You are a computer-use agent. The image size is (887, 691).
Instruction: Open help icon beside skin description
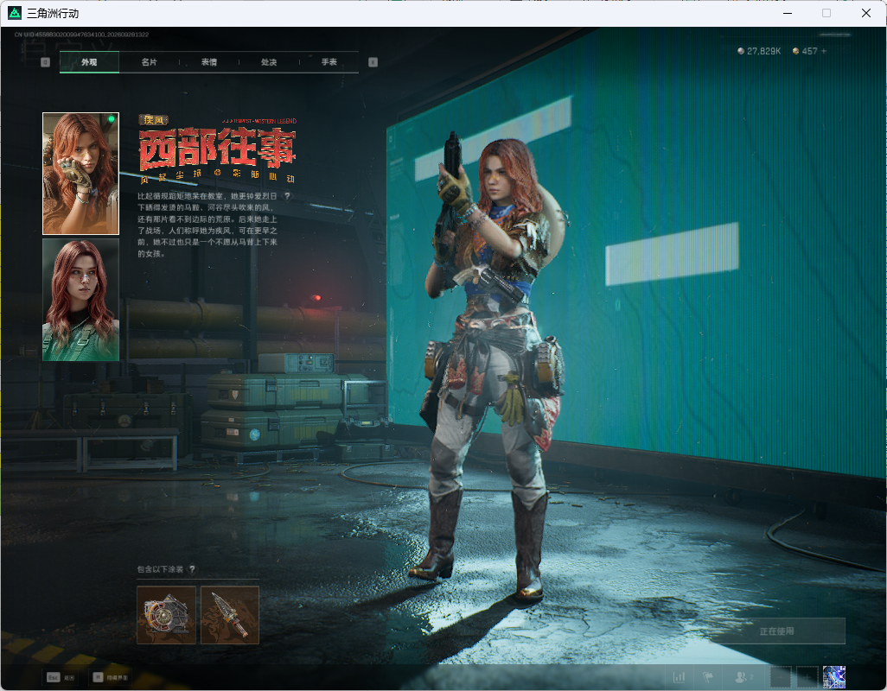(287, 196)
